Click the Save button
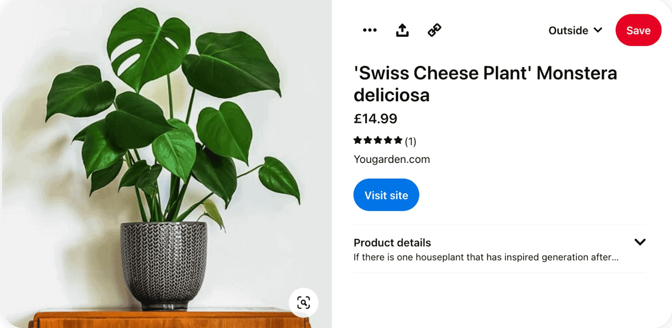 tap(638, 30)
